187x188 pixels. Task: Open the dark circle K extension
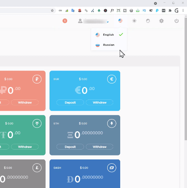click(105, 11)
